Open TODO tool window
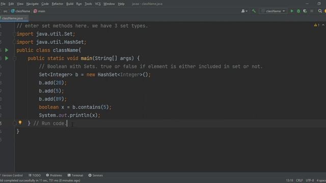This screenshot has width=326, height=183. click(35, 175)
